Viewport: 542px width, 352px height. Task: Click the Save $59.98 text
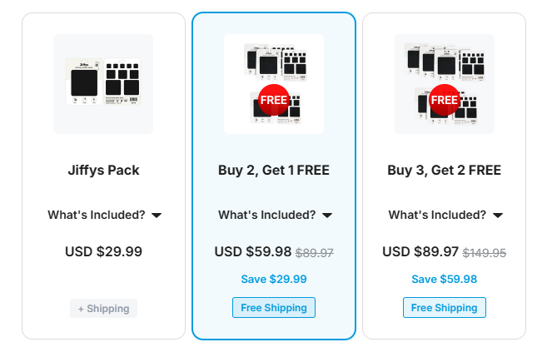tap(445, 279)
